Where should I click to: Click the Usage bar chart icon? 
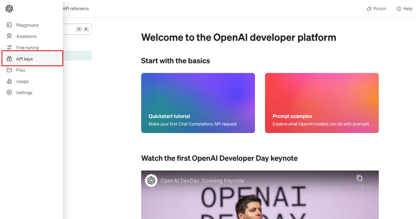click(9, 81)
